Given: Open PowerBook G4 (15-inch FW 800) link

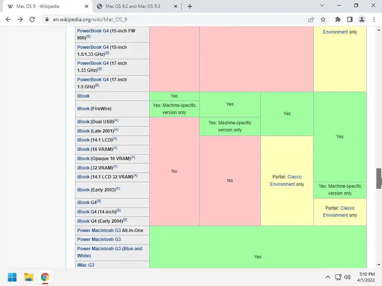Looking at the screenshot, I should point(93,31).
